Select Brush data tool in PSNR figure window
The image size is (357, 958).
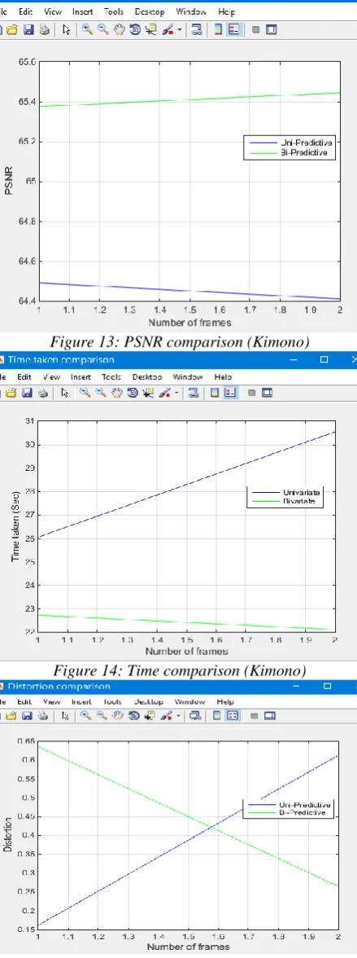point(168,29)
